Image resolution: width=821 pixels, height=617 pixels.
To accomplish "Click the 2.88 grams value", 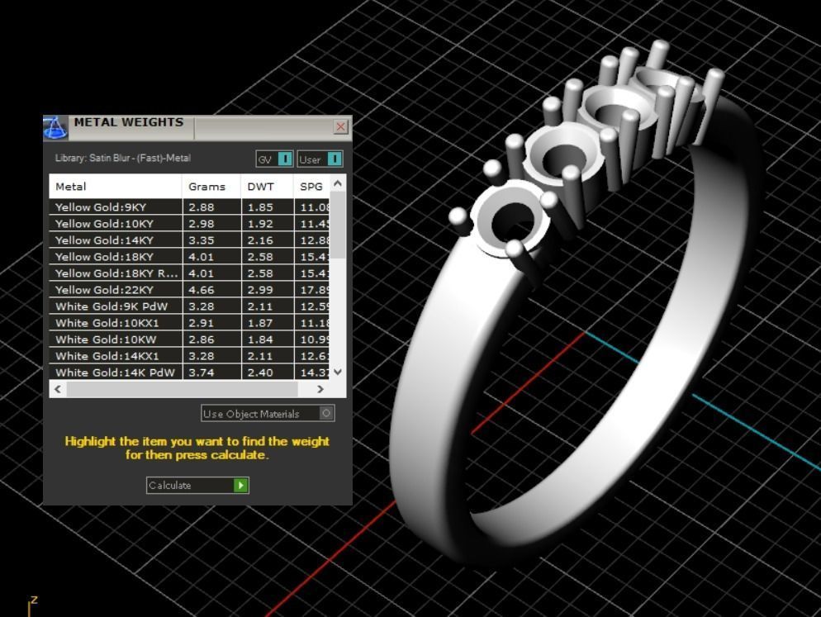I will tap(202, 206).
